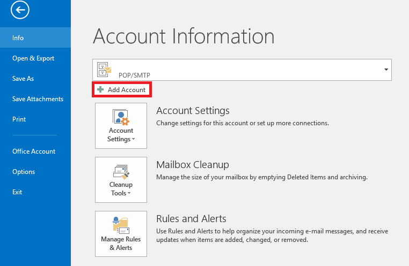This screenshot has height=266, width=409.
Task: Select Save Attachments in the sidebar
Action: point(38,99)
